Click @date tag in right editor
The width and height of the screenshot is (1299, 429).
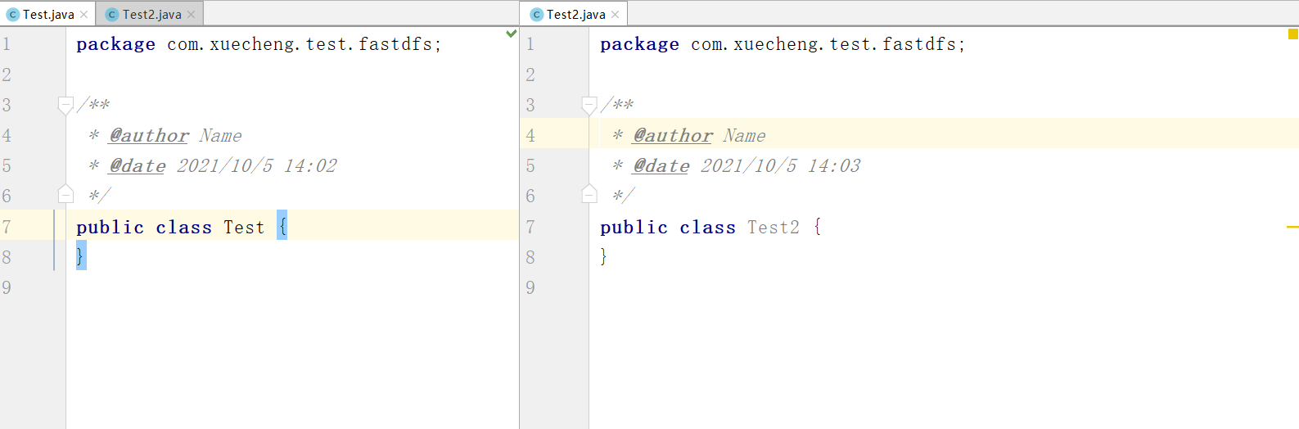661,165
